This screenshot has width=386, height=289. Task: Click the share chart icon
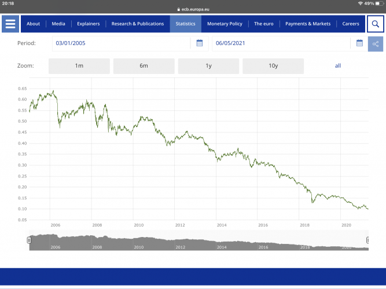pos(376,43)
